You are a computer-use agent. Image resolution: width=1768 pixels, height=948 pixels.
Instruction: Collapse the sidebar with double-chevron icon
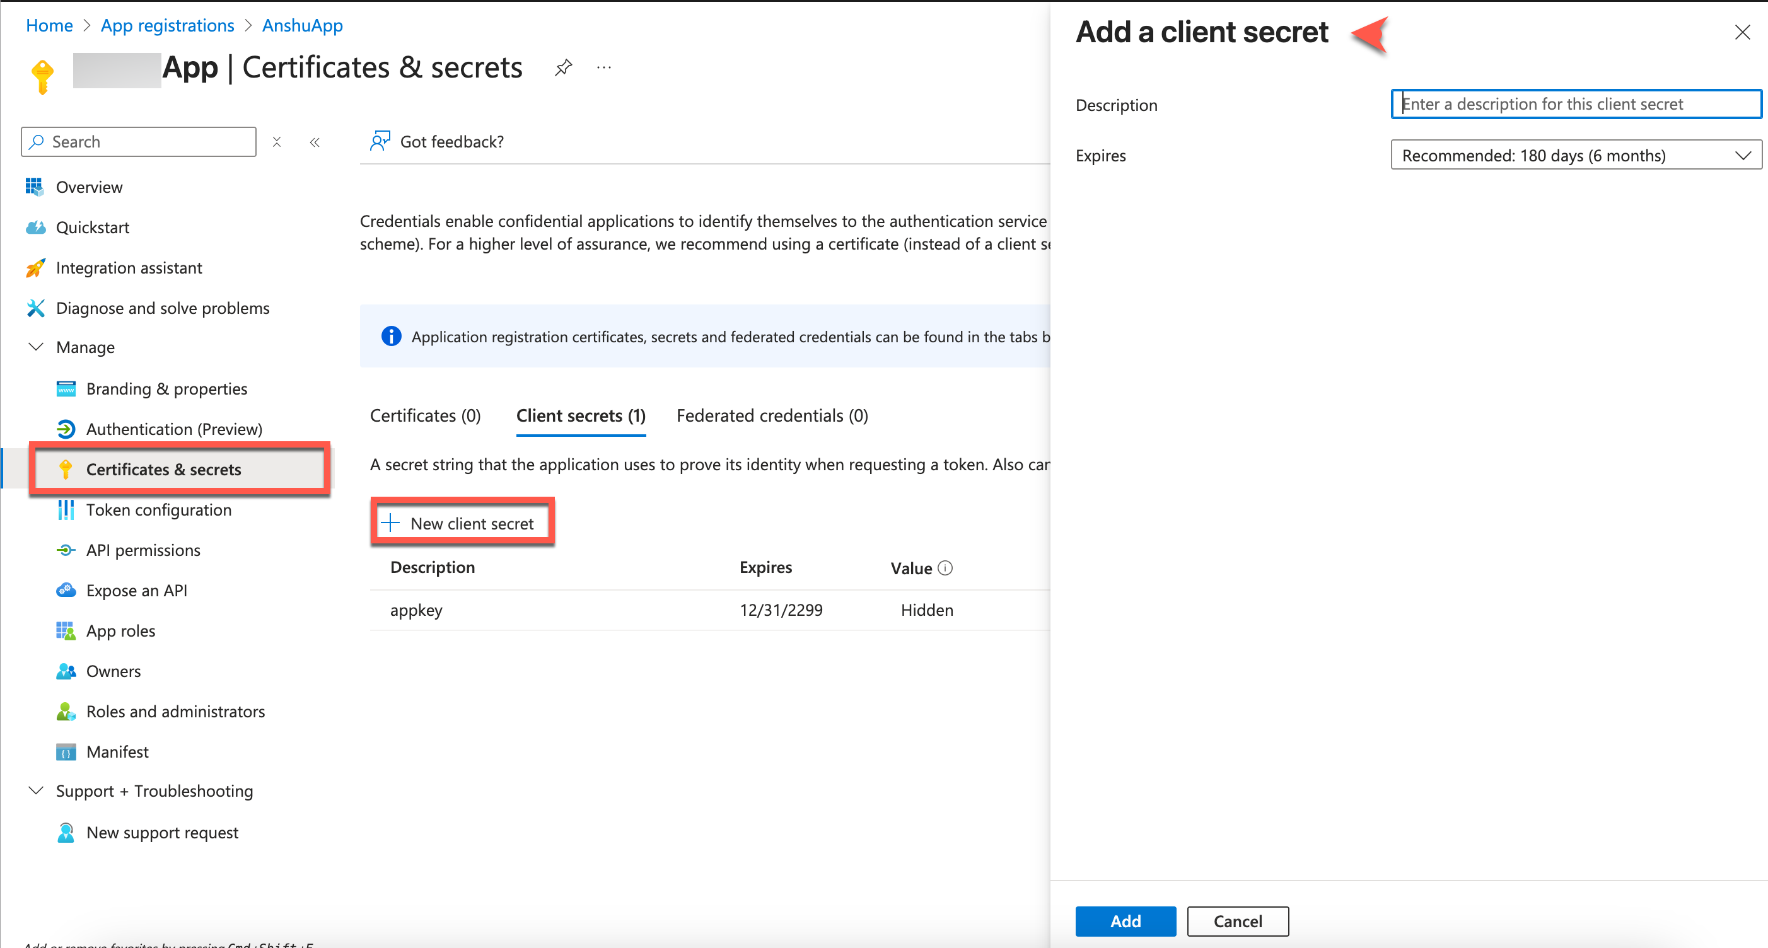(x=315, y=142)
